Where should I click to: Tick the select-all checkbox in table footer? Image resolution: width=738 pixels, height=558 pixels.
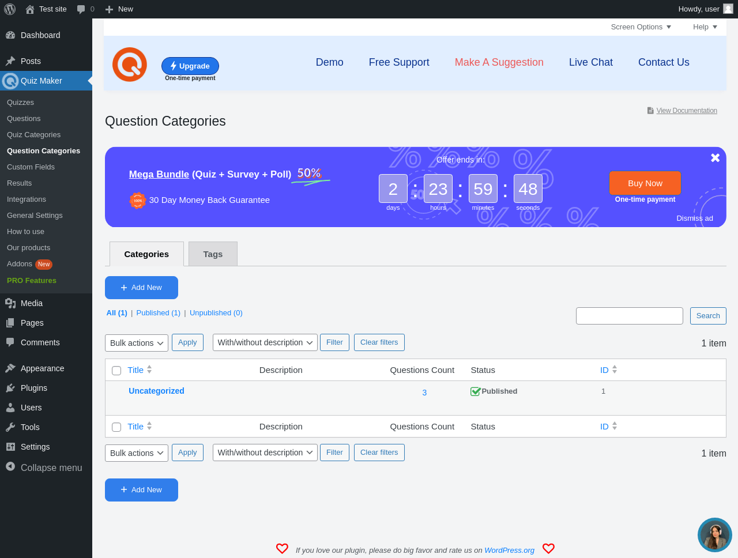[116, 427]
